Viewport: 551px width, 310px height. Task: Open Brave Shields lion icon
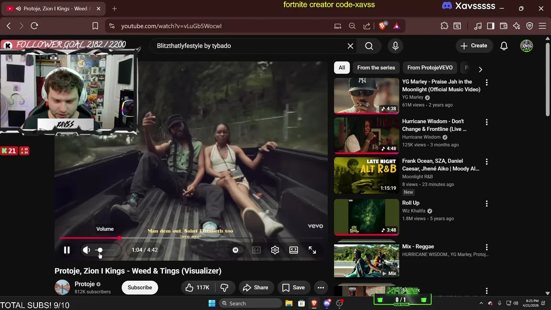[x=382, y=26]
